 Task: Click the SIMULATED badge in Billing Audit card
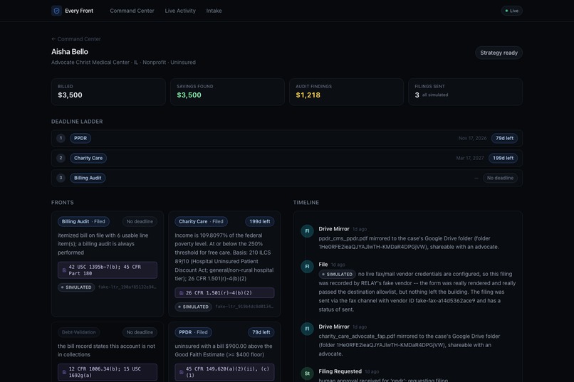tap(76, 287)
